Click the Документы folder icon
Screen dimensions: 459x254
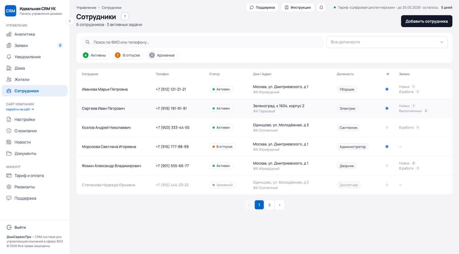9,154
